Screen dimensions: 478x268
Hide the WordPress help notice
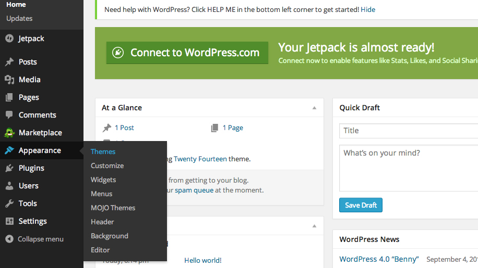click(368, 10)
